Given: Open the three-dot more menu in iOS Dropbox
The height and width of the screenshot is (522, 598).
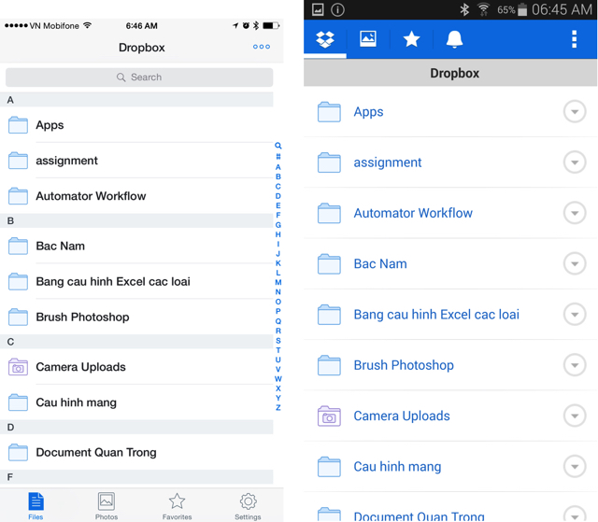Looking at the screenshot, I should pyautogui.click(x=262, y=47).
